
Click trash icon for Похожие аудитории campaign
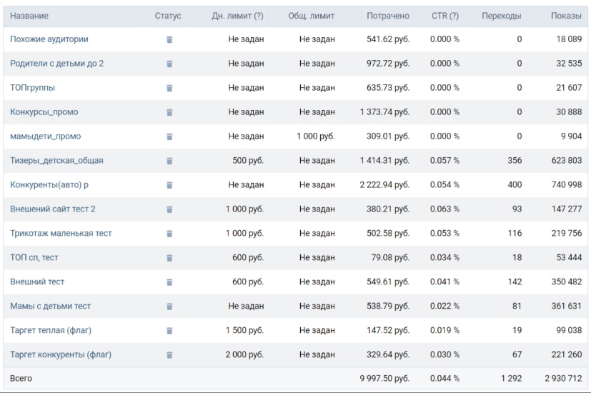[x=169, y=39]
